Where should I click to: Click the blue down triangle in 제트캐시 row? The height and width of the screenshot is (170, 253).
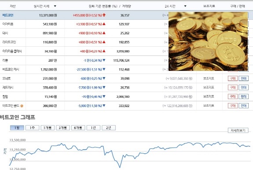[104, 87]
